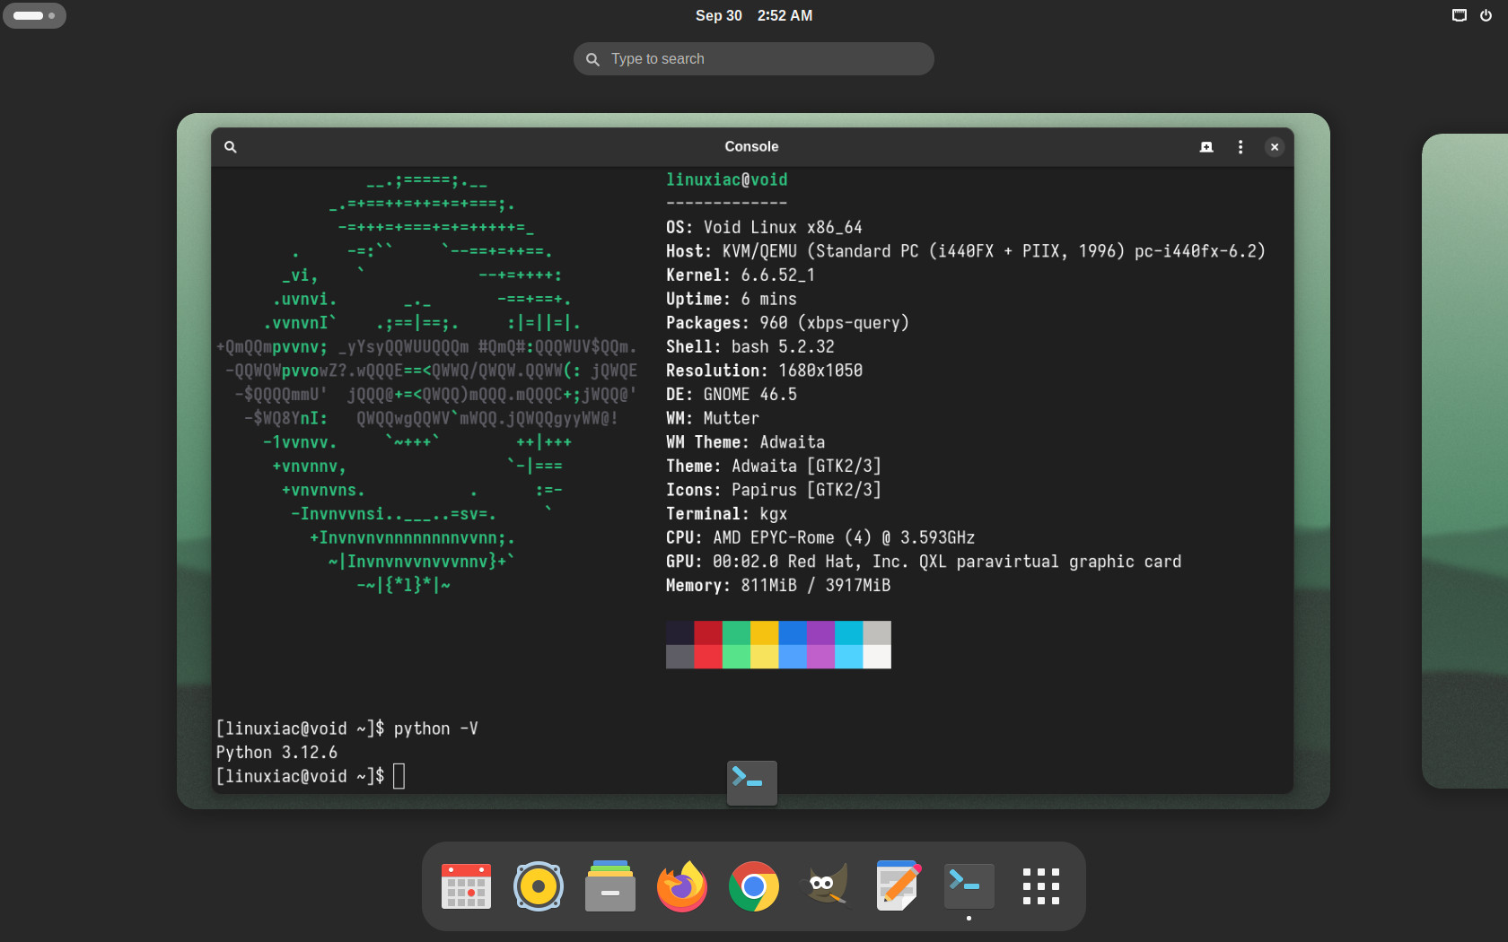Click the Console find search icon

pyautogui.click(x=231, y=147)
